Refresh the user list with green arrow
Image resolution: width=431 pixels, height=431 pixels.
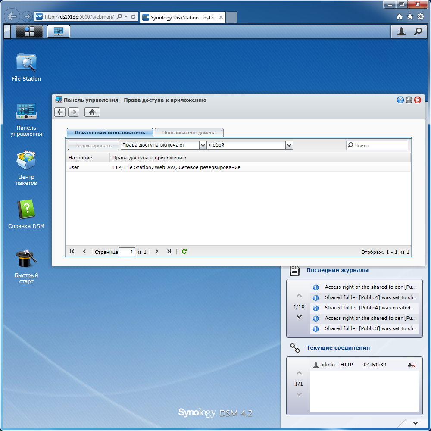tap(184, 251)
